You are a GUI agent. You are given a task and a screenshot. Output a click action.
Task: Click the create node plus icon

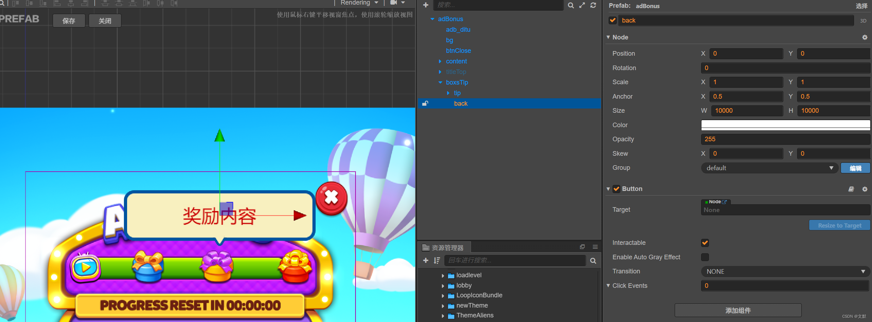425,5
